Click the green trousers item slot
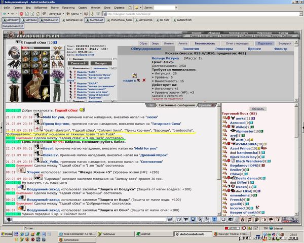This screenshot has width=304, height=243. tap(57, 93)
